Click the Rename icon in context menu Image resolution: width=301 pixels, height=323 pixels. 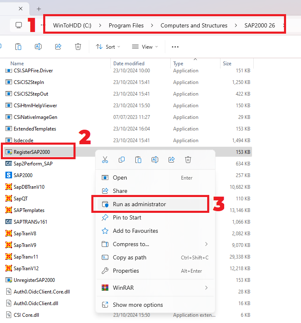[155, 160]
